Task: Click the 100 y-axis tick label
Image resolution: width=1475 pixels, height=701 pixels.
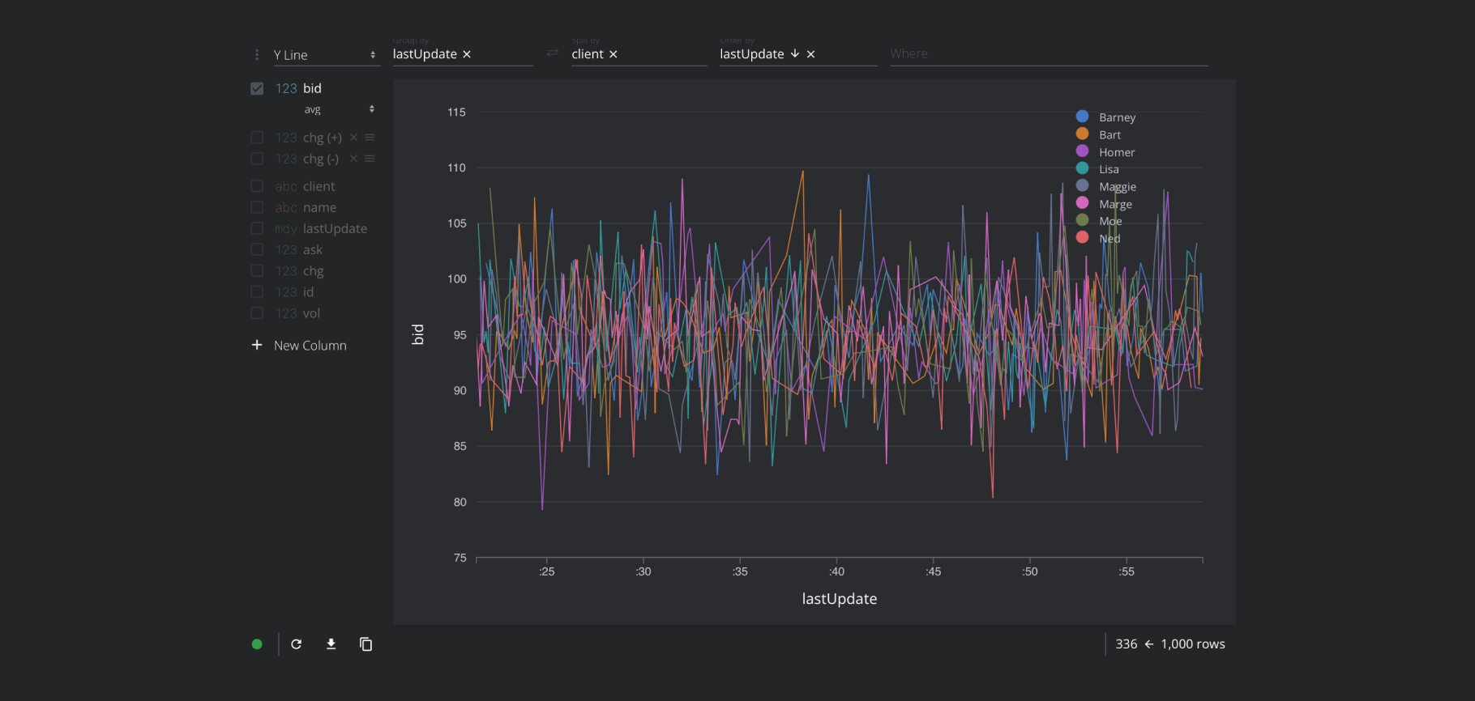Action: tap(457, 279)
